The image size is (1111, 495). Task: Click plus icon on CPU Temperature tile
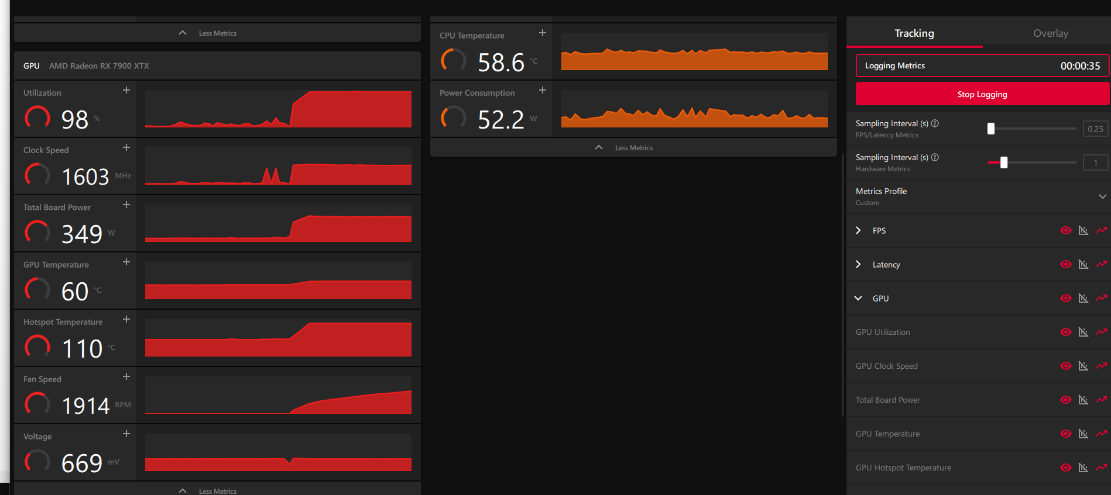point(542,33)
